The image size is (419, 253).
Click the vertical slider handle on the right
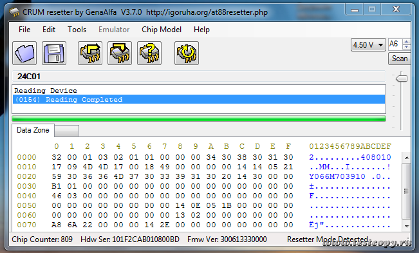402,79
